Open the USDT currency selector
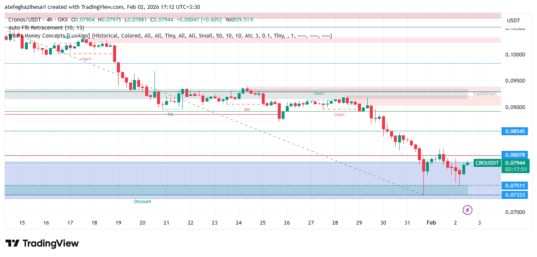The width and height of the screenshot is (537, 257). point(513,21)
